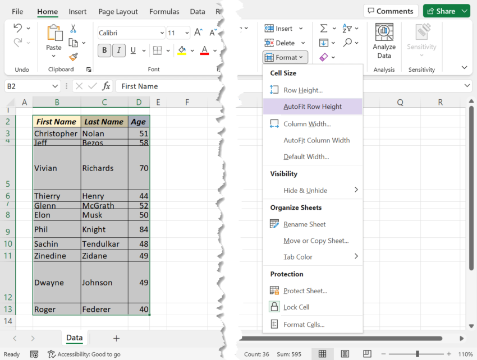
Task: Select the Data sheet tab
Action: (x=74, y=338)
